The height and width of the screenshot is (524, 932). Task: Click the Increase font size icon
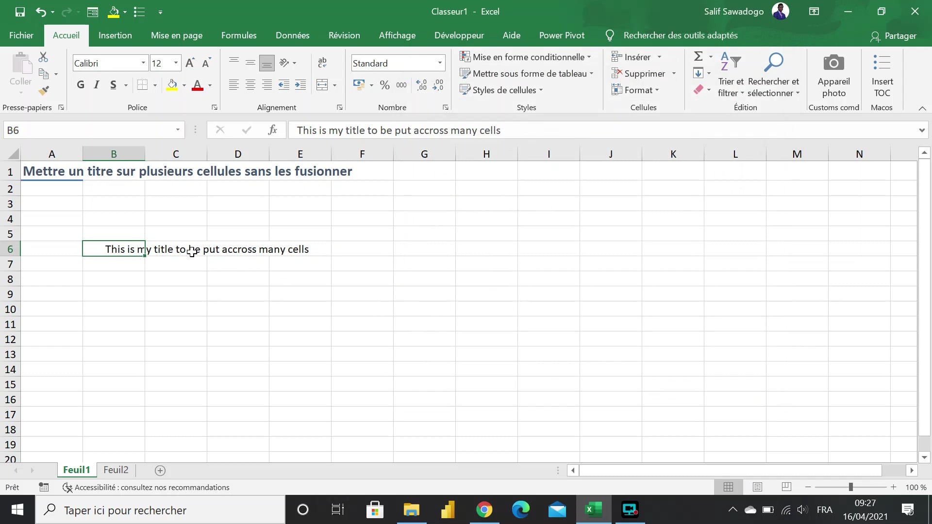click(190, 63)
